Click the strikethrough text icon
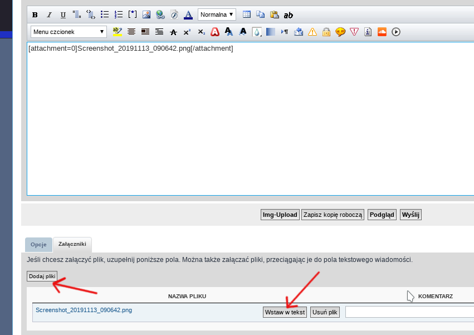 point(173,32)
